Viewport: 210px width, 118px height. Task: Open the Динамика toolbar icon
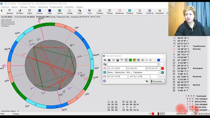pyautogui.click(x=119, y=12)
